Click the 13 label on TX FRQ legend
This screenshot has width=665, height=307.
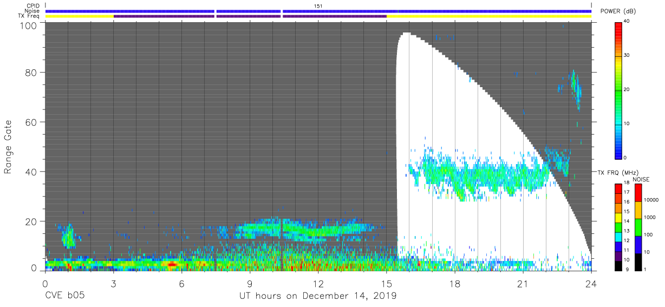click(x=626, y=231)
